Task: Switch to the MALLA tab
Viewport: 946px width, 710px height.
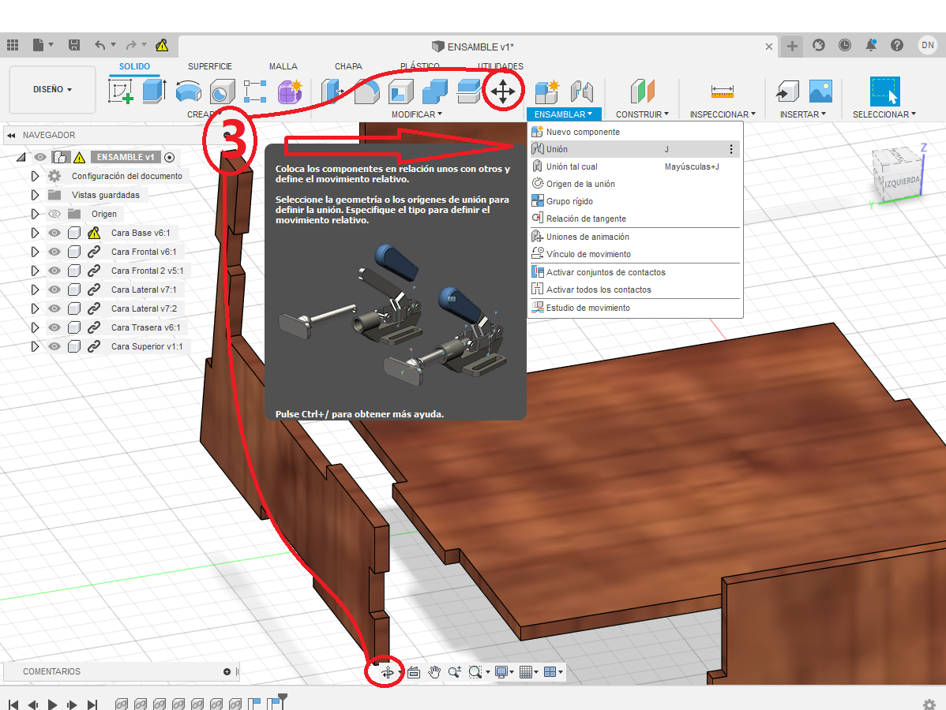Action: pos(283,66)
